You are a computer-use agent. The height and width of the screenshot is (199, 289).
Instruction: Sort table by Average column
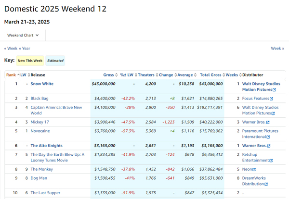(x=187, y=75)
